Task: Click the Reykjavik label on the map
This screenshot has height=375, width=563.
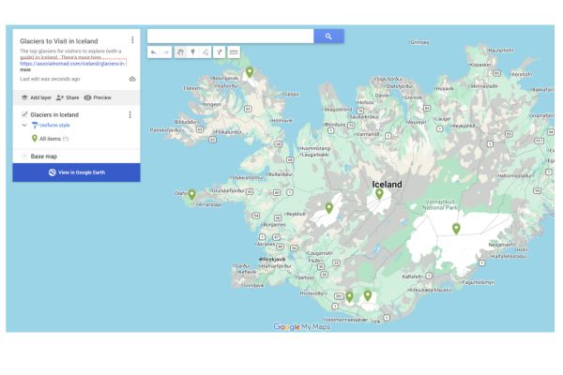Action: (273, 259)
